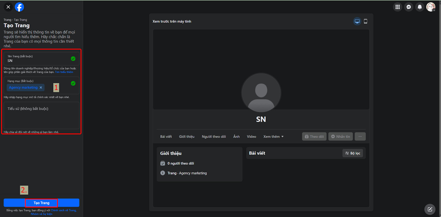Image resolution: width=441 pixels, height=217 pixels.
Task: Open the apps grid menu icon
Action: [x=397, y=7]
